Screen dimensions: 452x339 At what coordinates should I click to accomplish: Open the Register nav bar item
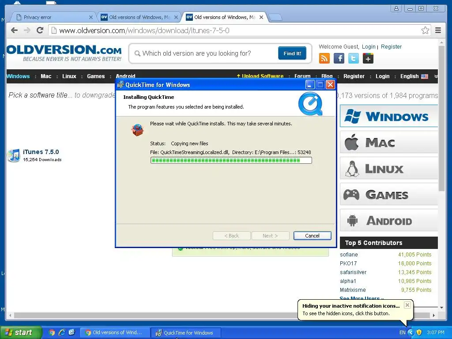point(354,76)
